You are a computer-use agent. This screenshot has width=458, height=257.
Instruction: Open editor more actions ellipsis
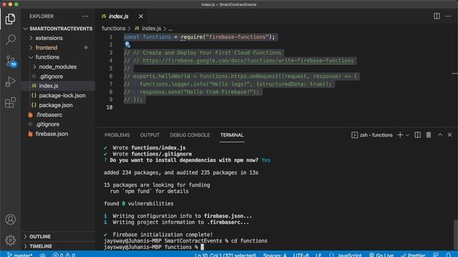tap(448, 16)
